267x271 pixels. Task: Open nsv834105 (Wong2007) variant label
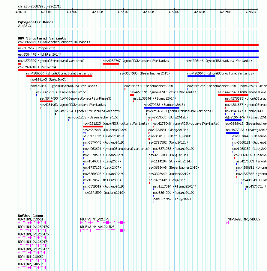pyautogui.click(x=48, y=80)
